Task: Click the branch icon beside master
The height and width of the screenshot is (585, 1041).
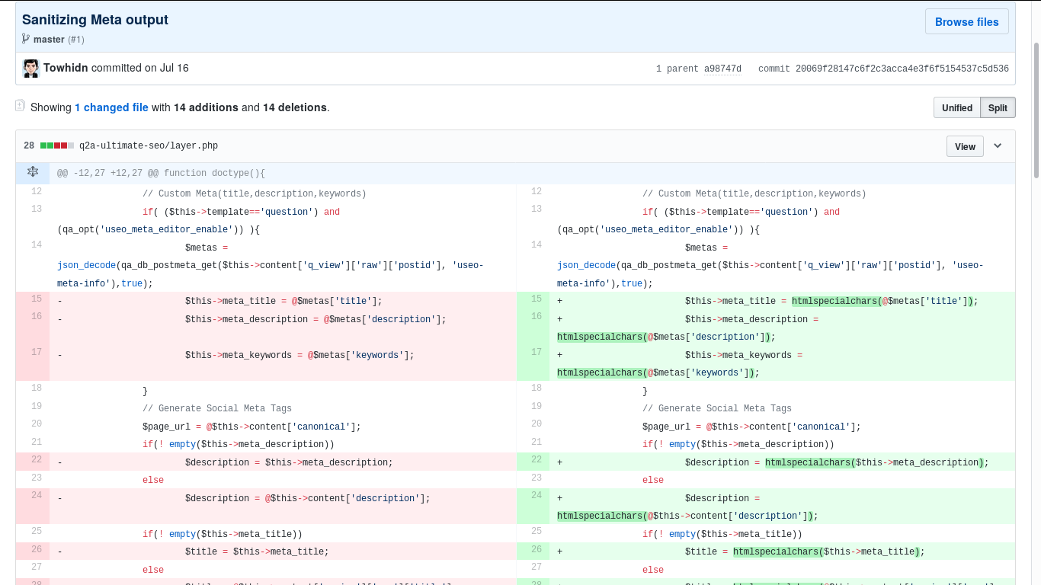Action: pyautogui.click(x=26, y=39)
